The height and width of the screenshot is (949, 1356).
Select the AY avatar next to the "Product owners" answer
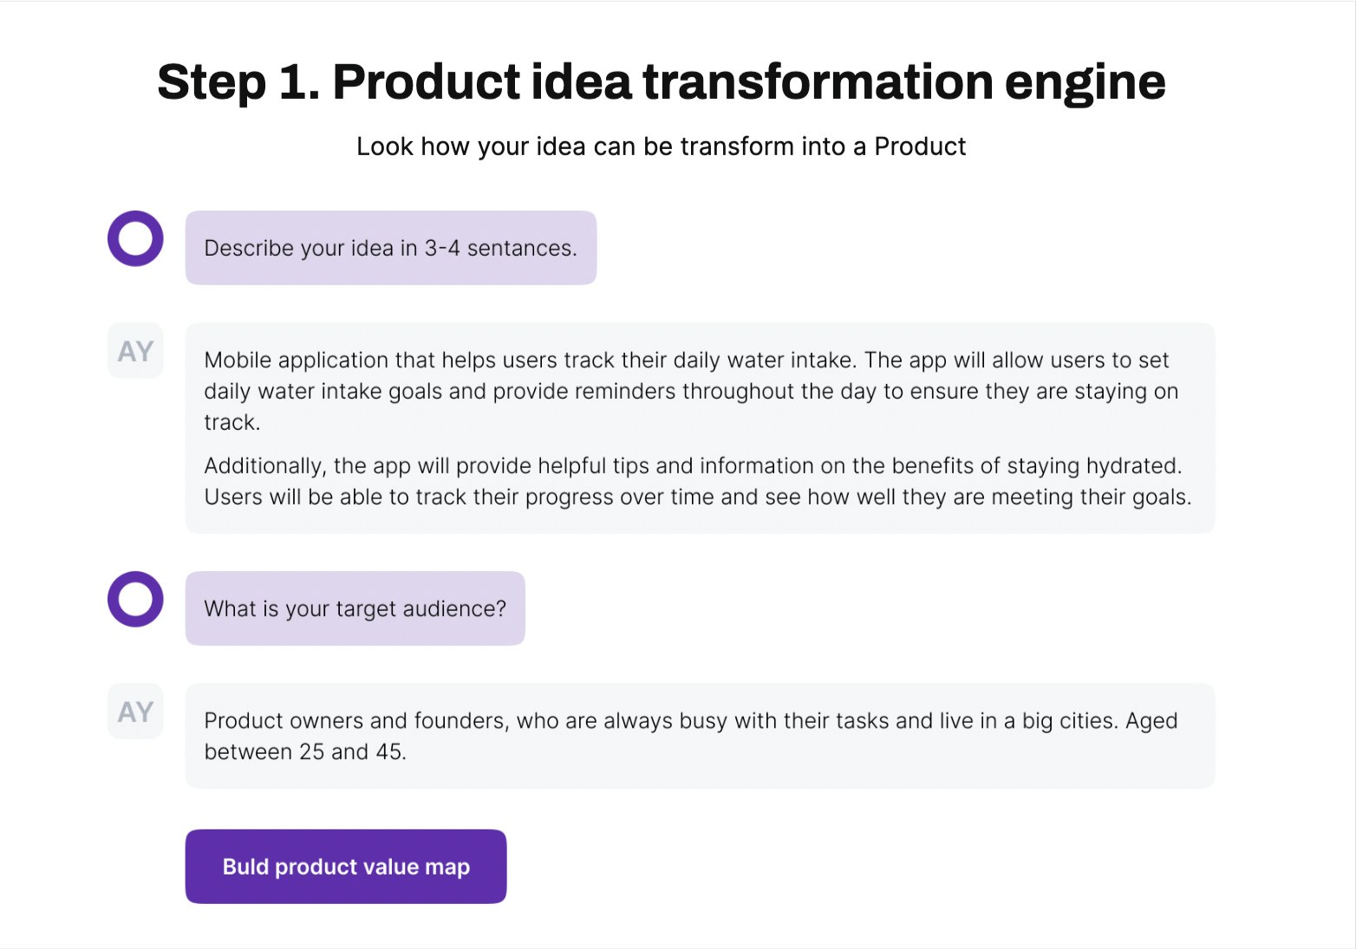coord(135,712)
